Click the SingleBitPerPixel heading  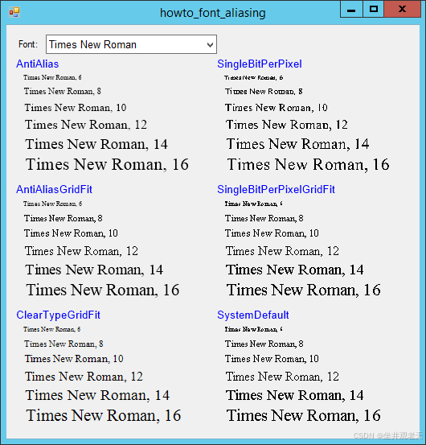[260, 64]
